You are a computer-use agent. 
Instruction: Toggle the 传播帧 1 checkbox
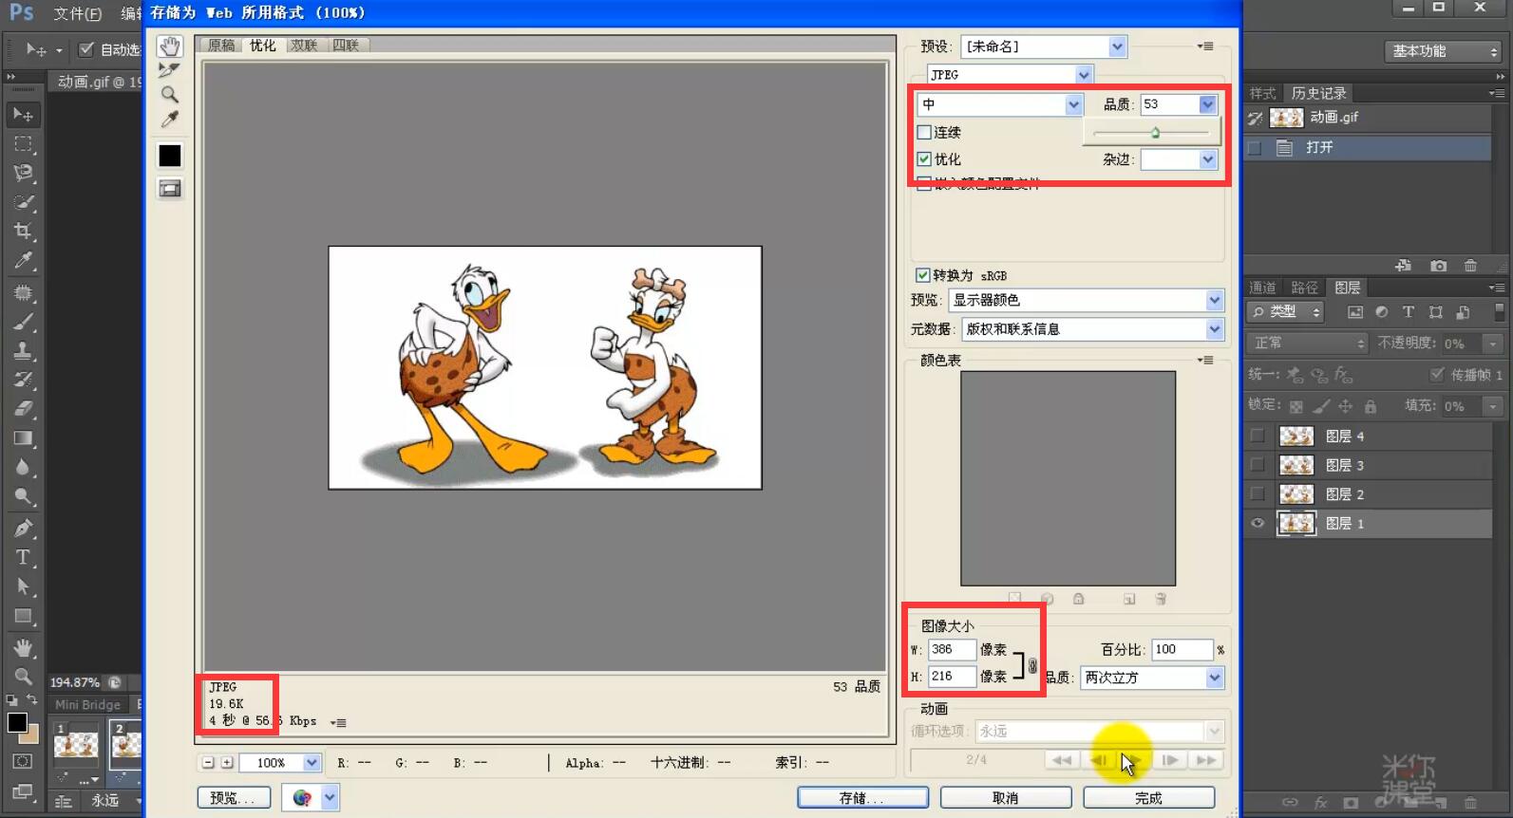coord(1437,374)
